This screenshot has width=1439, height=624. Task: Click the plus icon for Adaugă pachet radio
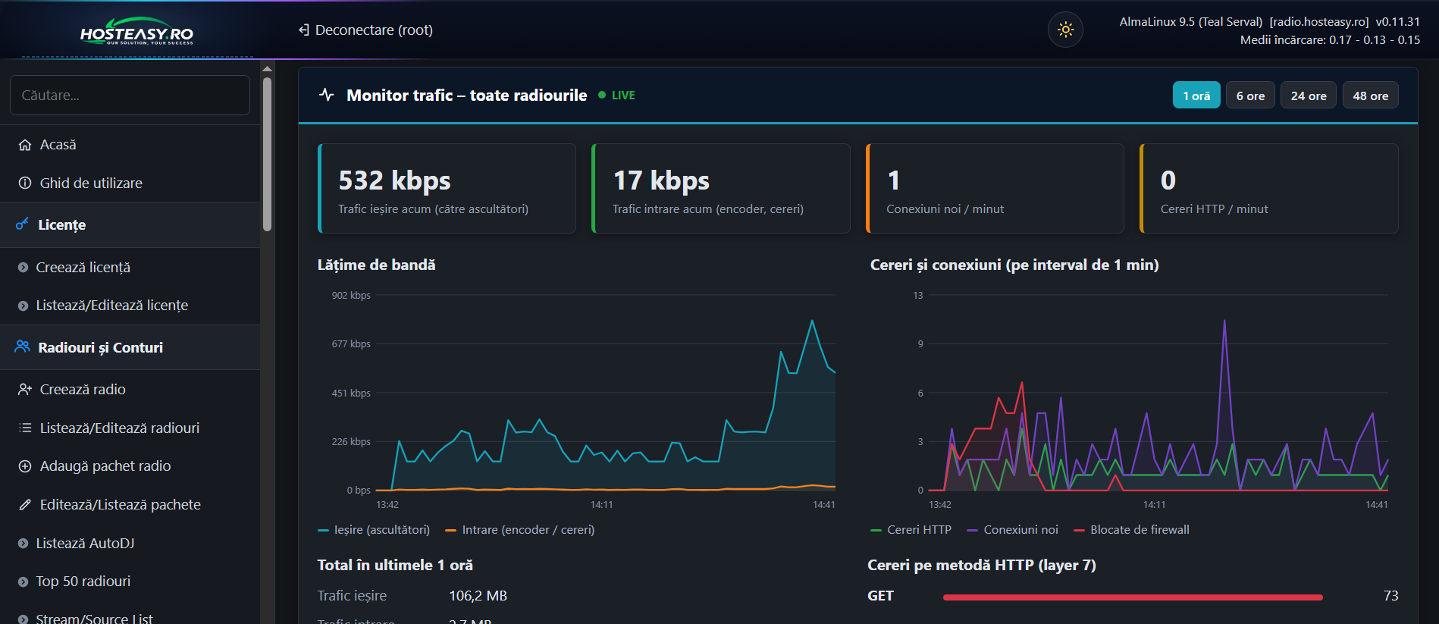pyautogui.click(x=25, y=466)
